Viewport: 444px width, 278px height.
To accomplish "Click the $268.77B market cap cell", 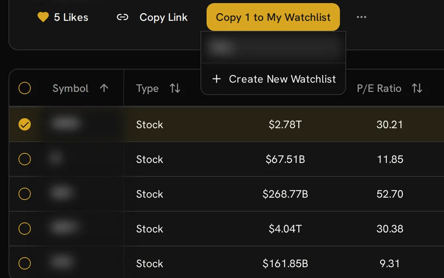I will click(285, 194).
